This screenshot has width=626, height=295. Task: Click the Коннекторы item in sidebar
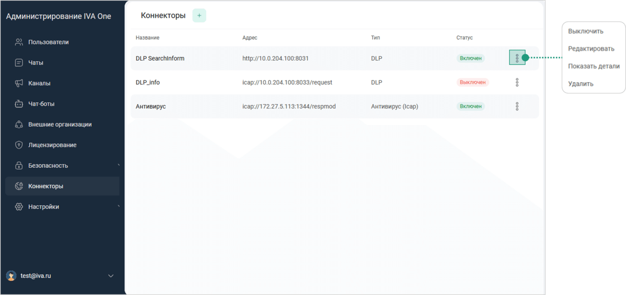click(46, 186)
